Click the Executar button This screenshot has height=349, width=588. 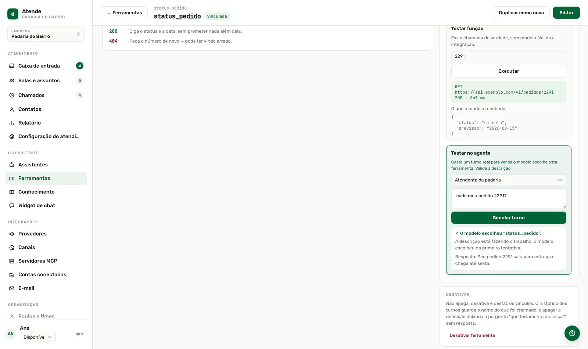[x=509, y=71]
